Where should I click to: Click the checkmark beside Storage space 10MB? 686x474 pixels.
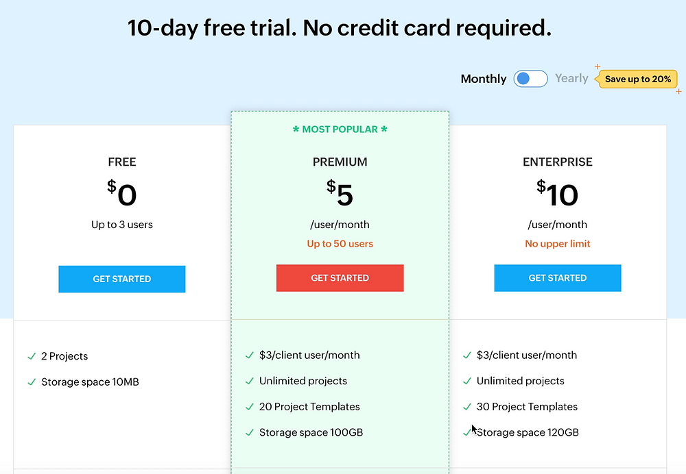pos(32,382)
